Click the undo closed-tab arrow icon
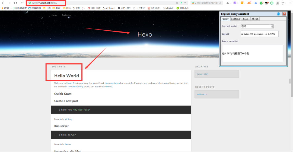The width and height of the screenshot is (293, 152). pos(283,3)
